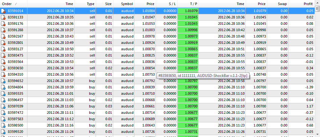Select the icon beside order 83592801
This screenshot has height=137, width=320.
click(3, 43)
